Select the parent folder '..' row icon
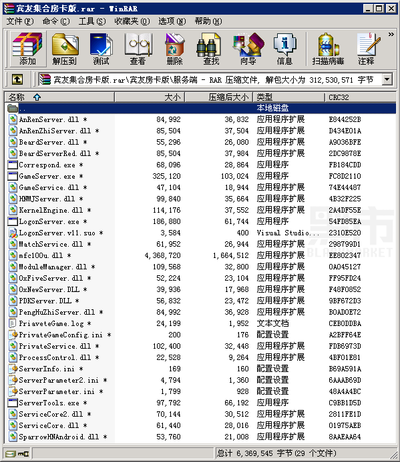This screenshot has height=462, width=400. [x=13, y=109]
